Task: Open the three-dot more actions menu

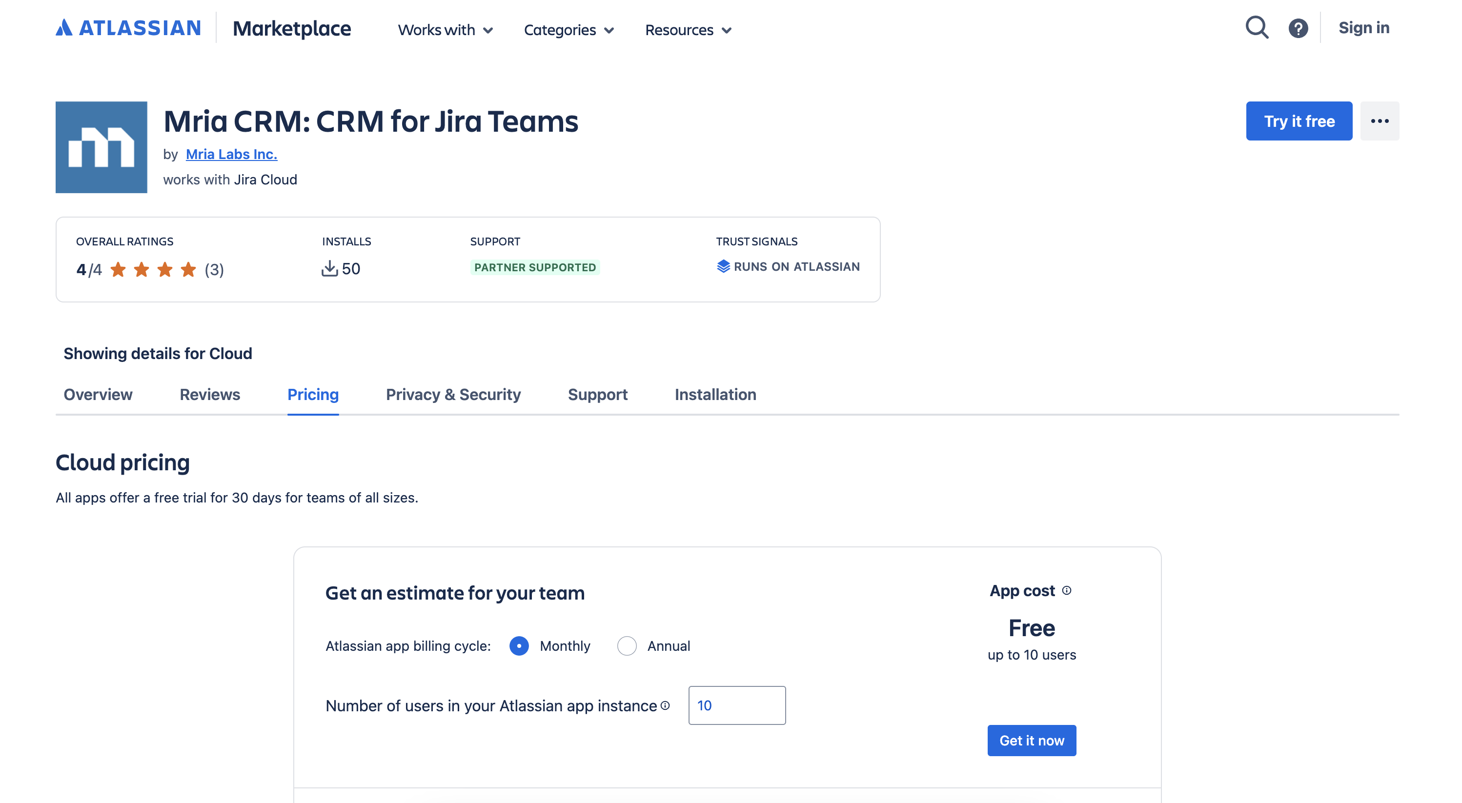Action: (1379, 121)
